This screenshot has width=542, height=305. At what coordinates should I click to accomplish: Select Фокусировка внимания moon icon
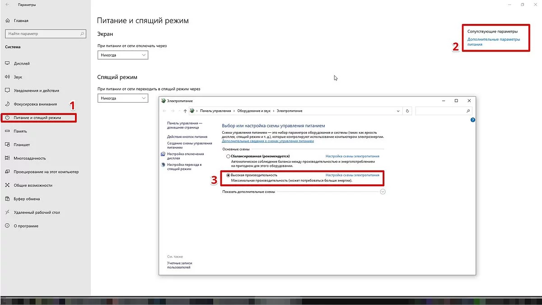[x=7, y=104]
